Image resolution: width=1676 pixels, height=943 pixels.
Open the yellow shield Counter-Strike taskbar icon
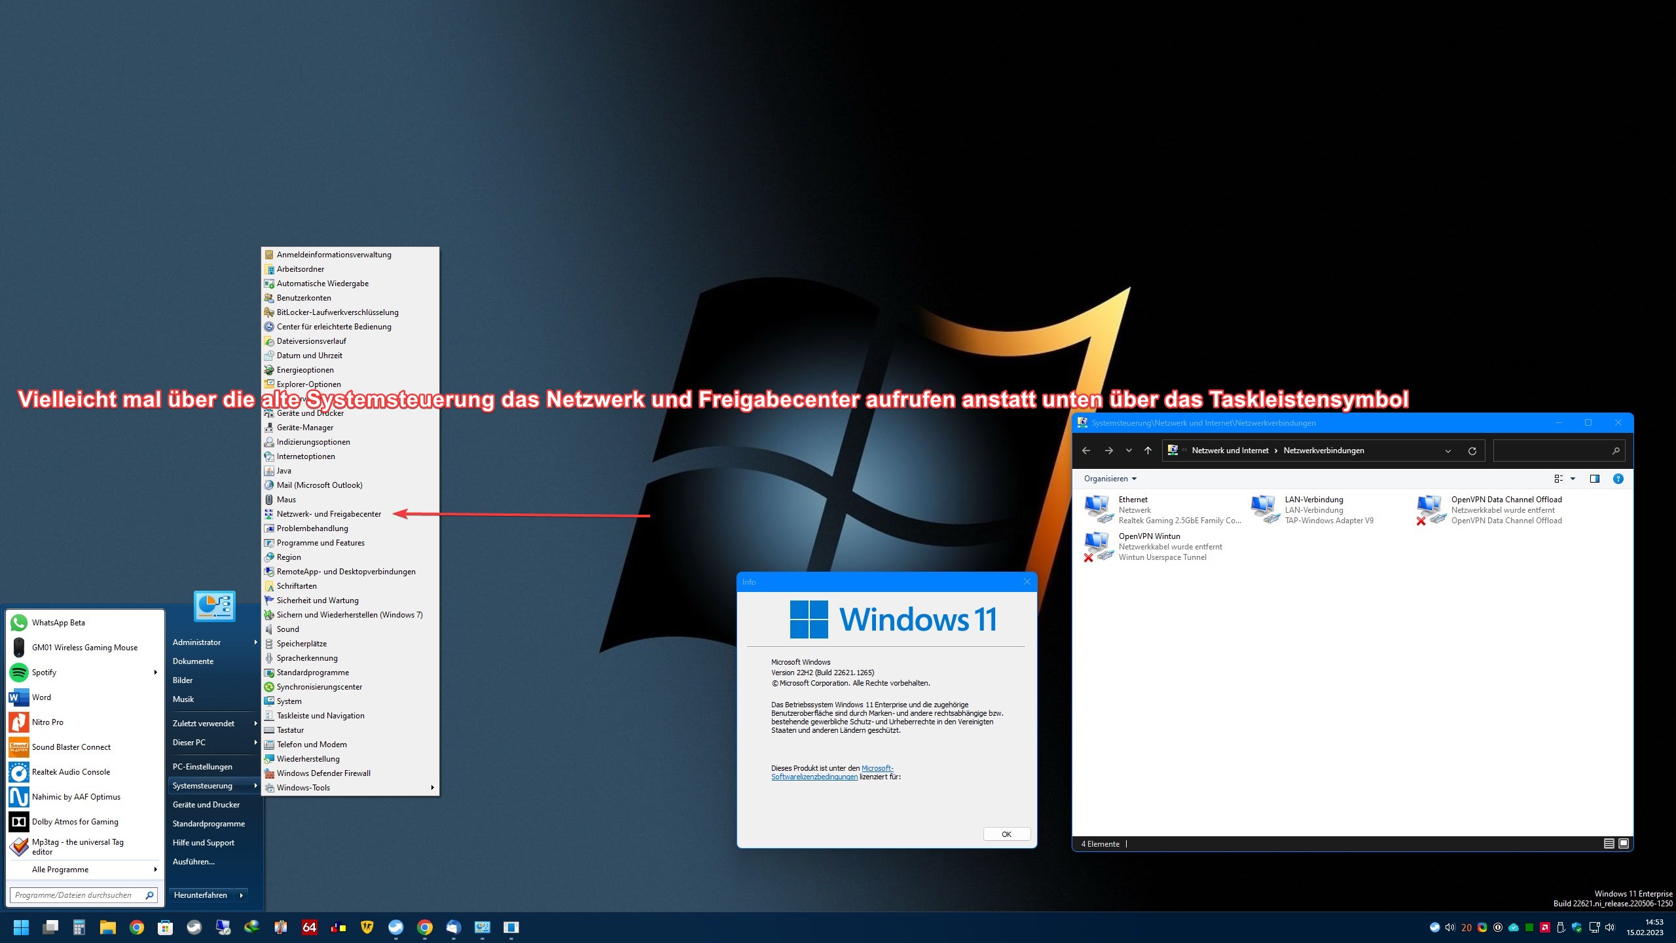click(367, 927)
